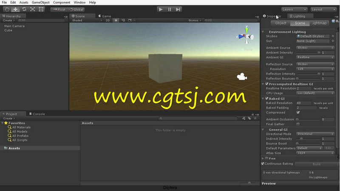Uncheck the Compressed checkbox
This screenshot has height=191, width=340.
298,112
